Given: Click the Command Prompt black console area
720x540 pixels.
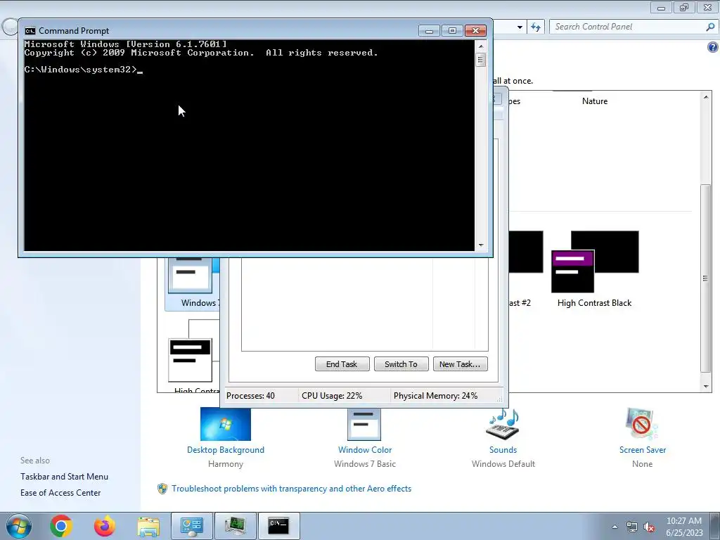Looking at the screenshot, I should (250, 146).
